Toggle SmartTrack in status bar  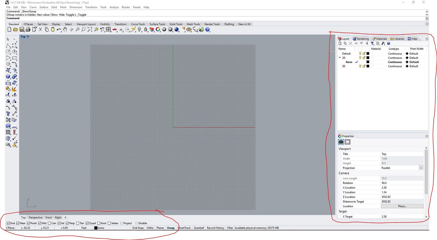tap(184, 228)
